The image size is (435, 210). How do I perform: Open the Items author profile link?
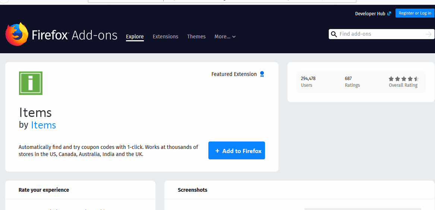point(44,125)
